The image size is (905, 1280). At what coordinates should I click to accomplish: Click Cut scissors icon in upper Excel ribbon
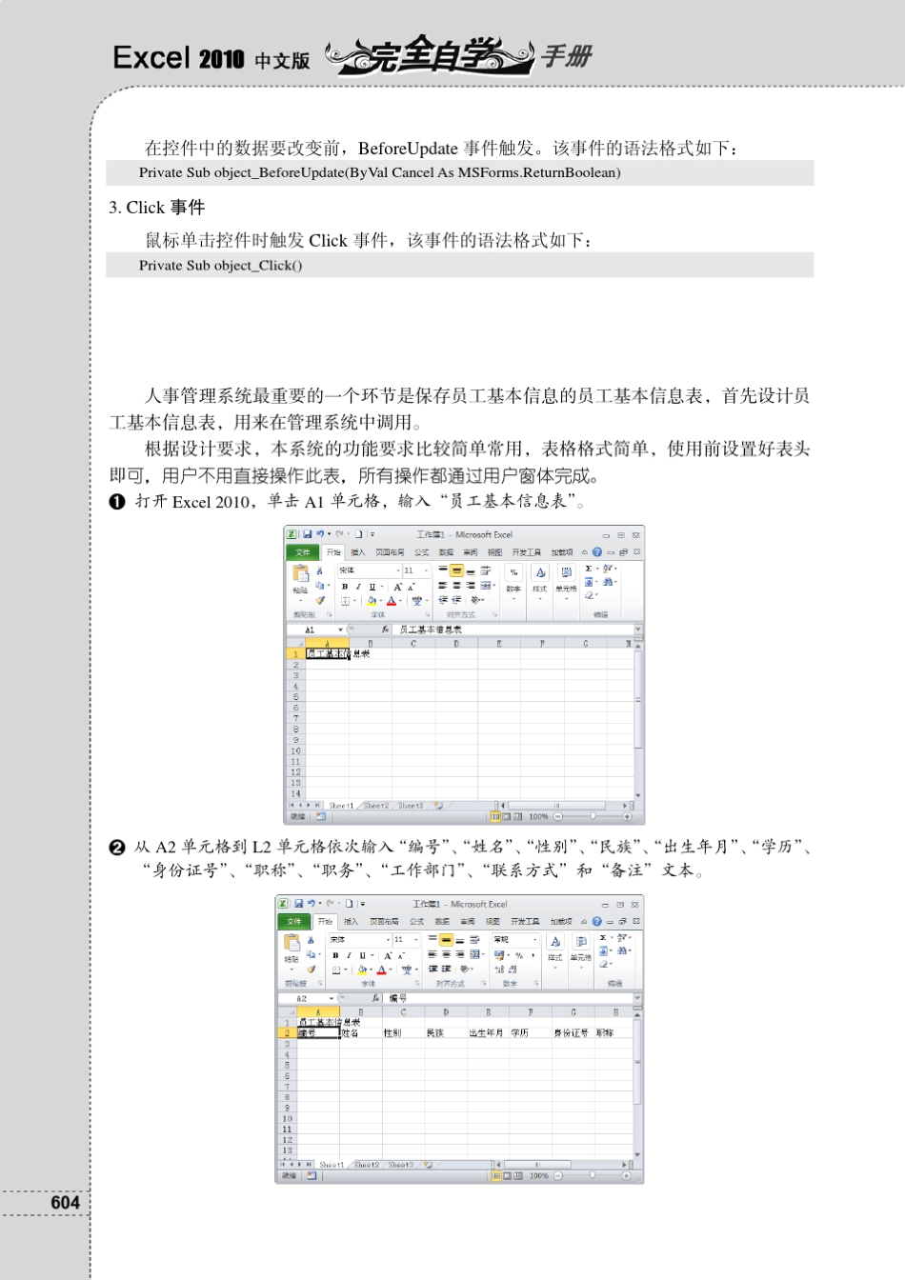coord(319,570)
